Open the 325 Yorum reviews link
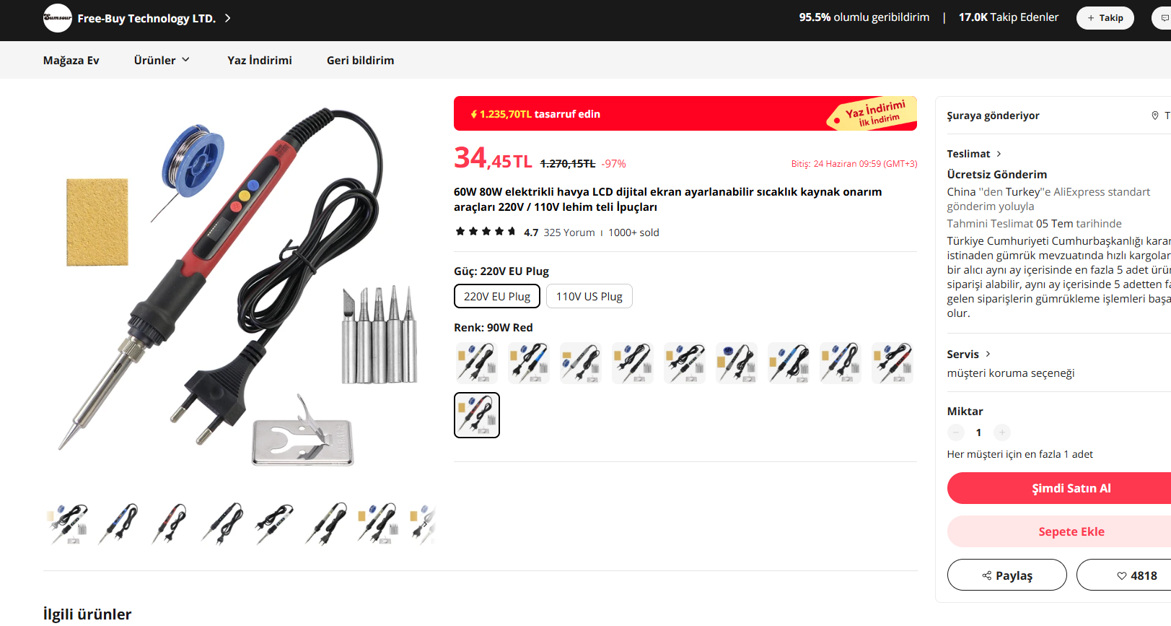Screen dimensions: 1171x626 point(569,232)
